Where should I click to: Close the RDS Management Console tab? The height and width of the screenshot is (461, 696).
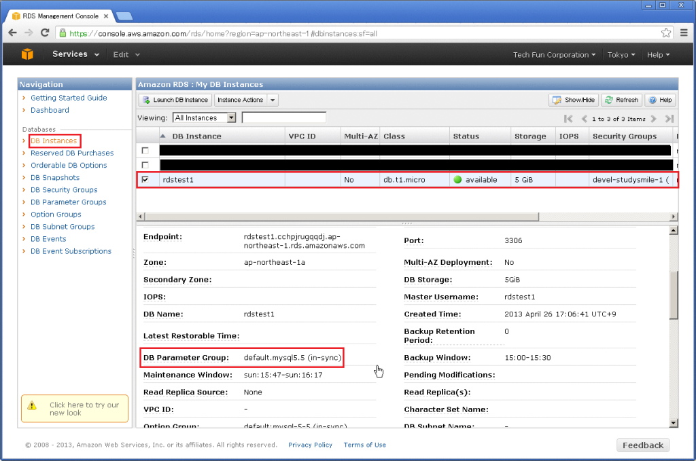coord(106,16)
